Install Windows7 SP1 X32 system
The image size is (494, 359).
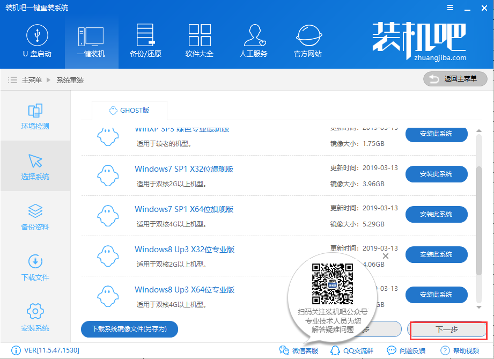437,174
